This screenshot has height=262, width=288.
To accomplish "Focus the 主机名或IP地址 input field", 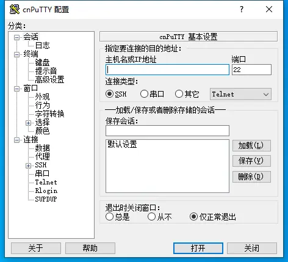I will 167,70.
